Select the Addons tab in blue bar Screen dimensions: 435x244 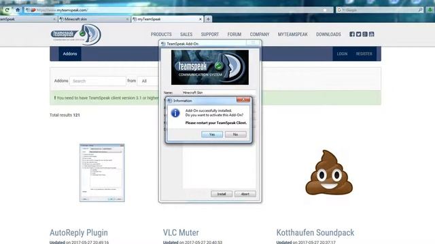tap(70, 54)
